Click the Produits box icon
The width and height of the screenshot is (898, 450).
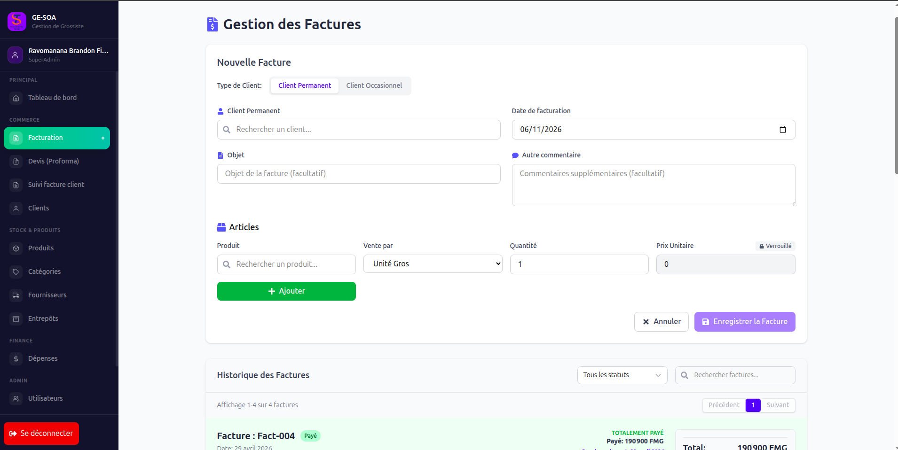[x=16, y=248]
